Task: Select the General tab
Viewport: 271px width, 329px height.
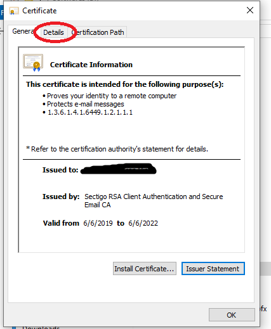Action: [x=23, y=31]
